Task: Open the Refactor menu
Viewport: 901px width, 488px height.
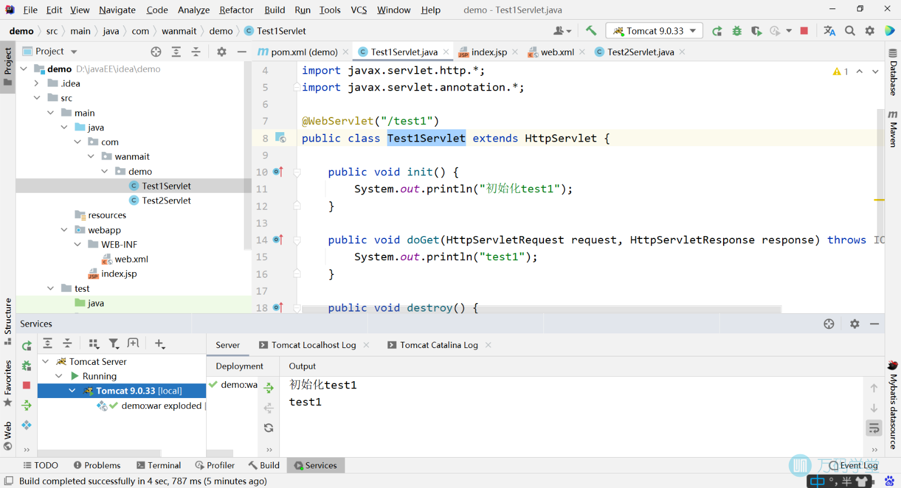Action: click(237, 10)
